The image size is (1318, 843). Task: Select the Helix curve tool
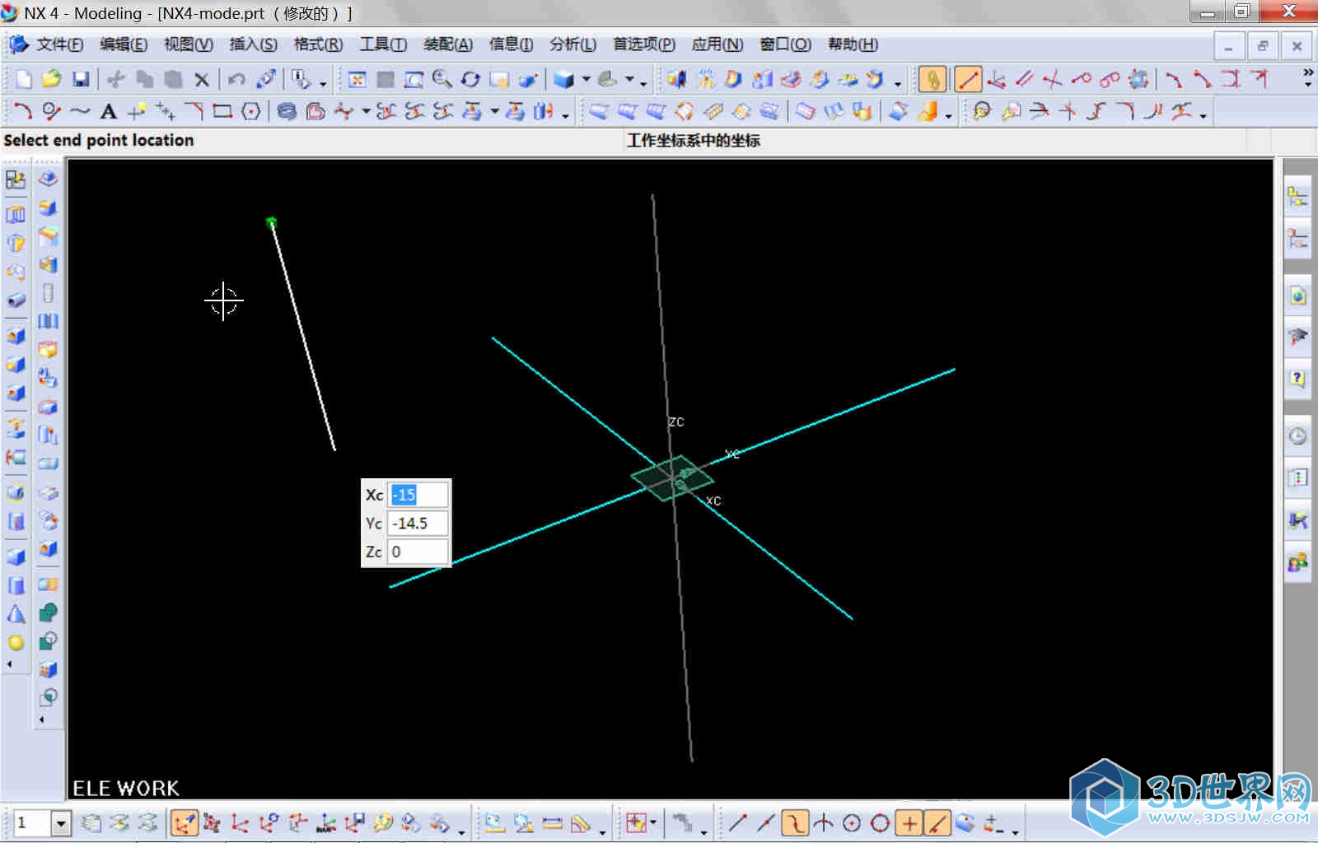(286, 111)
